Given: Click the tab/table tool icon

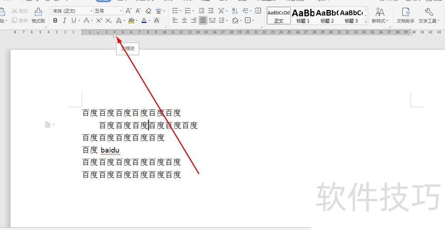Looking at the screenshot, I should tap(258, 11).
